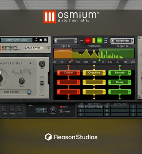This screenshot has height=154, width=142.
Task: Click the wavefolder Level slider handle
Action: click(x=42, y=83)
